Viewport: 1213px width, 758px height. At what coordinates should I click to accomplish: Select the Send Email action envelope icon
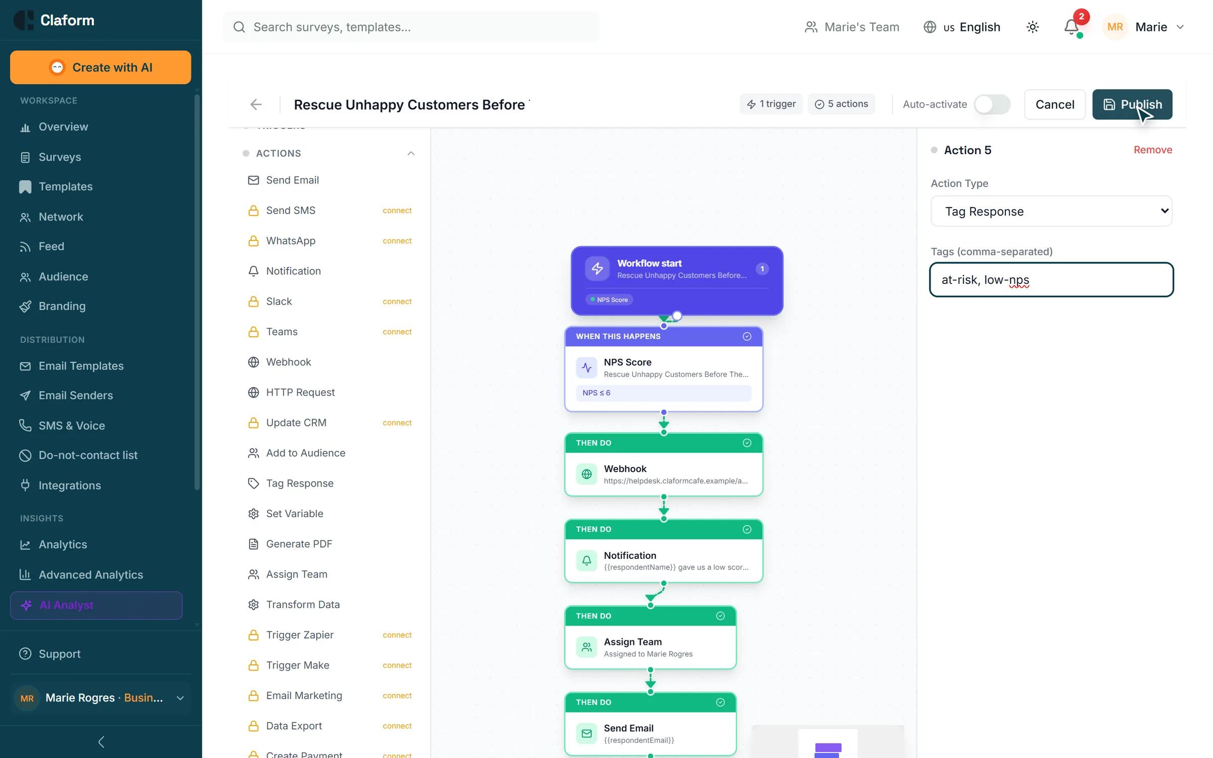pyautogui.click(x=253, y=180)
